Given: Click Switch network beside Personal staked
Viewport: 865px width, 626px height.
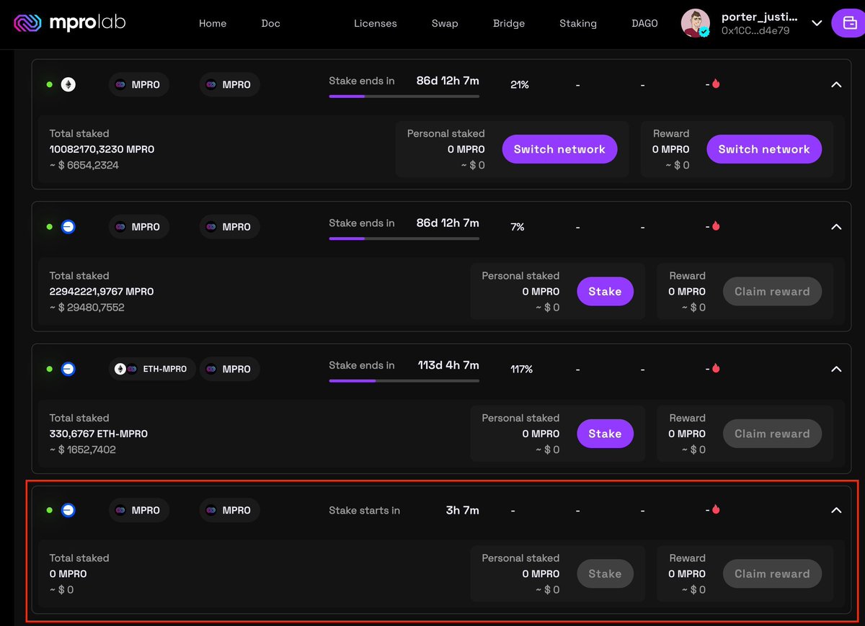Looking at the screenshot, I should click(559, 149).
